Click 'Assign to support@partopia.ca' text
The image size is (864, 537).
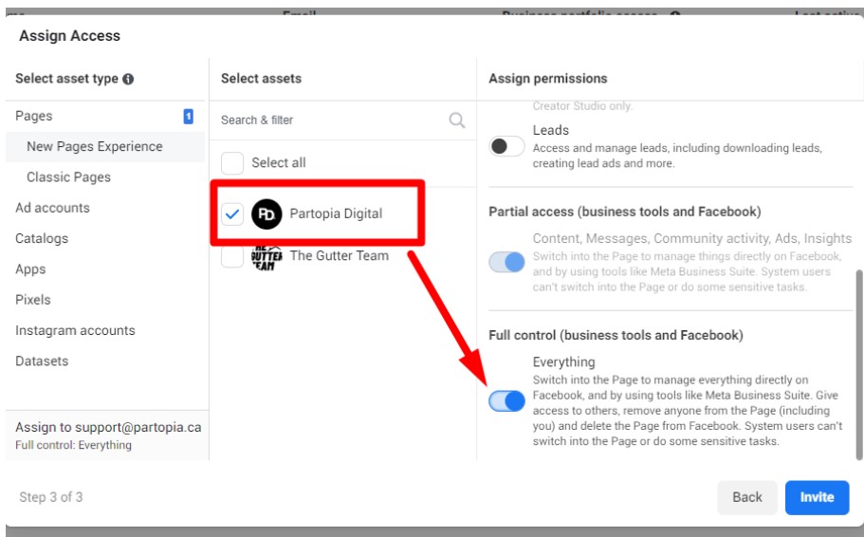pos(108,427)
